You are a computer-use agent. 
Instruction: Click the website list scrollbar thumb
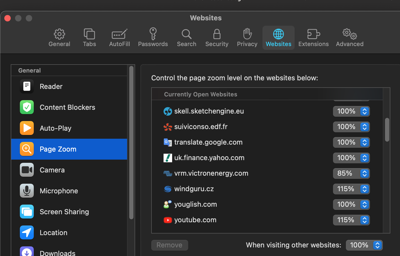click(x=387, y=130)
